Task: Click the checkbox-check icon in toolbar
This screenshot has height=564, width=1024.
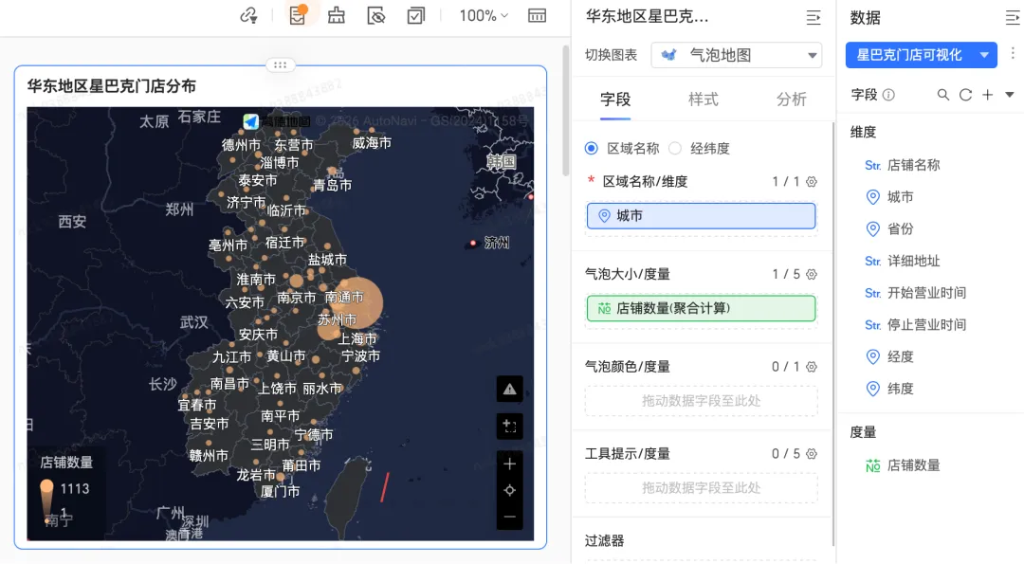Action: tap(416, 16)
